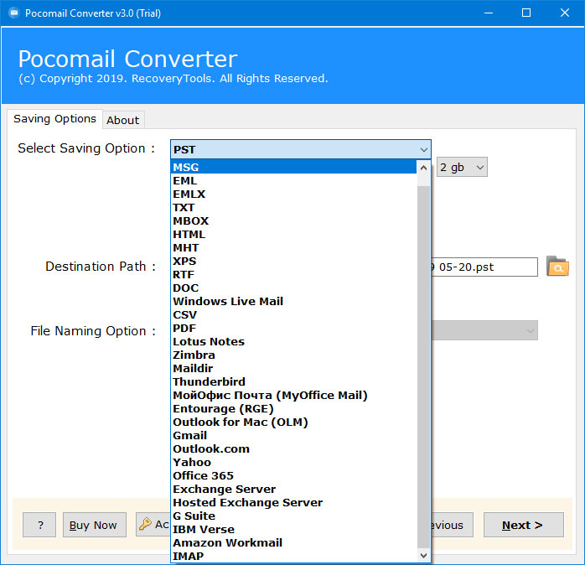Viewport: 585px width, 565px height.
Task: Select the XPS format option
Action: [293, 262]
